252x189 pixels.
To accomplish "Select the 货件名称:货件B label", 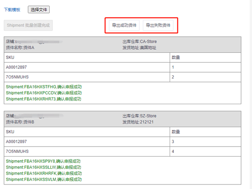I will pyautogui.click(x=20, y=122).
